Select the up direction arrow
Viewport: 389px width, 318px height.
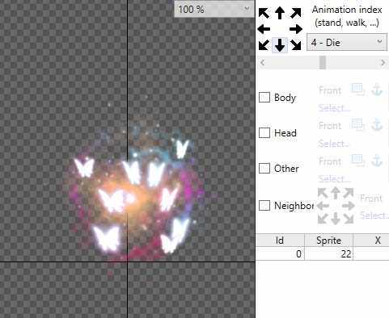pyautogui.click(x=280, y=13)
